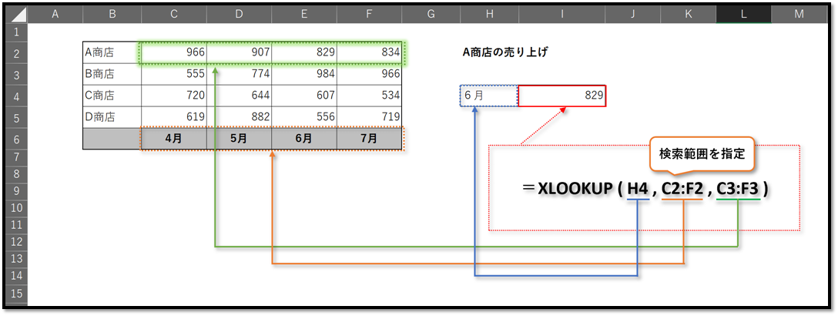Select column F header
838x316 pixels.
[369, 15]
